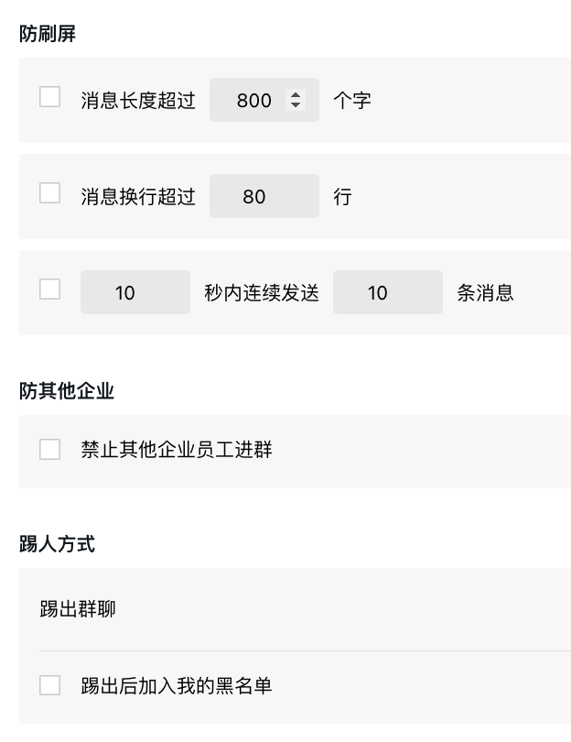Click the 防其他企业 section heading
Screen dimensions: 571x742
click(x=67, y=391)
